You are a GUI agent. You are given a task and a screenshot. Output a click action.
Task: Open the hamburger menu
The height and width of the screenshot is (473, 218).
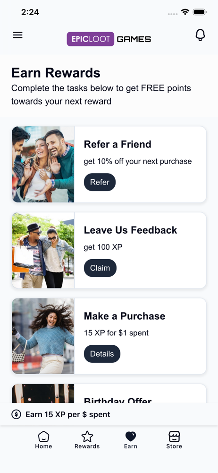click(x=17, y=35)
